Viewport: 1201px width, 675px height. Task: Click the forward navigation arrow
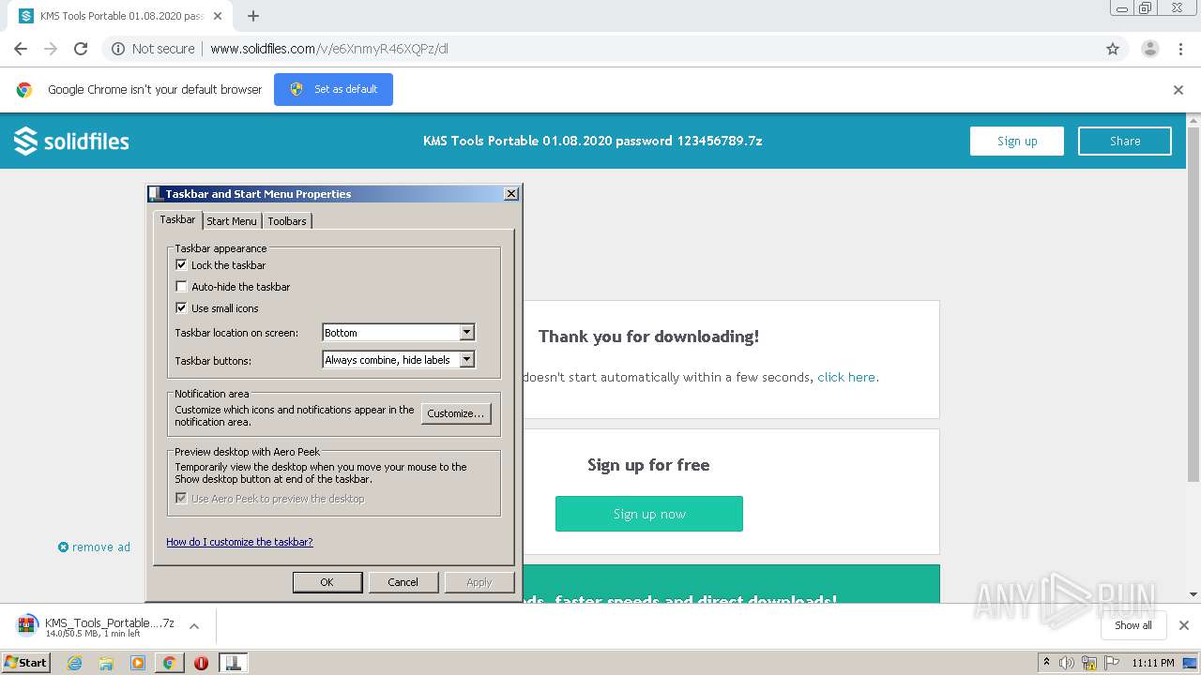coord(51,49)
